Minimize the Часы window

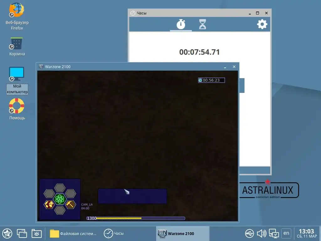tap(250, 13)
